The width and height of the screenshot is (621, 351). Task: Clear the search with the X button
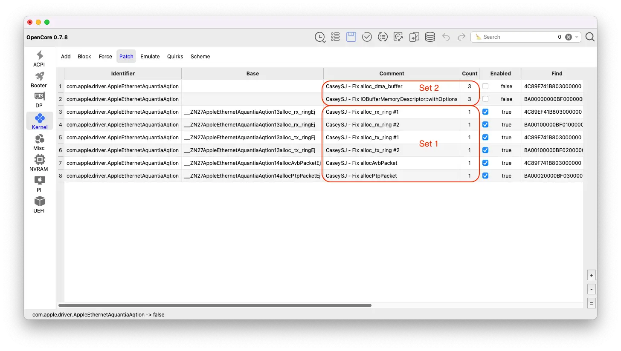coord(568,37)
